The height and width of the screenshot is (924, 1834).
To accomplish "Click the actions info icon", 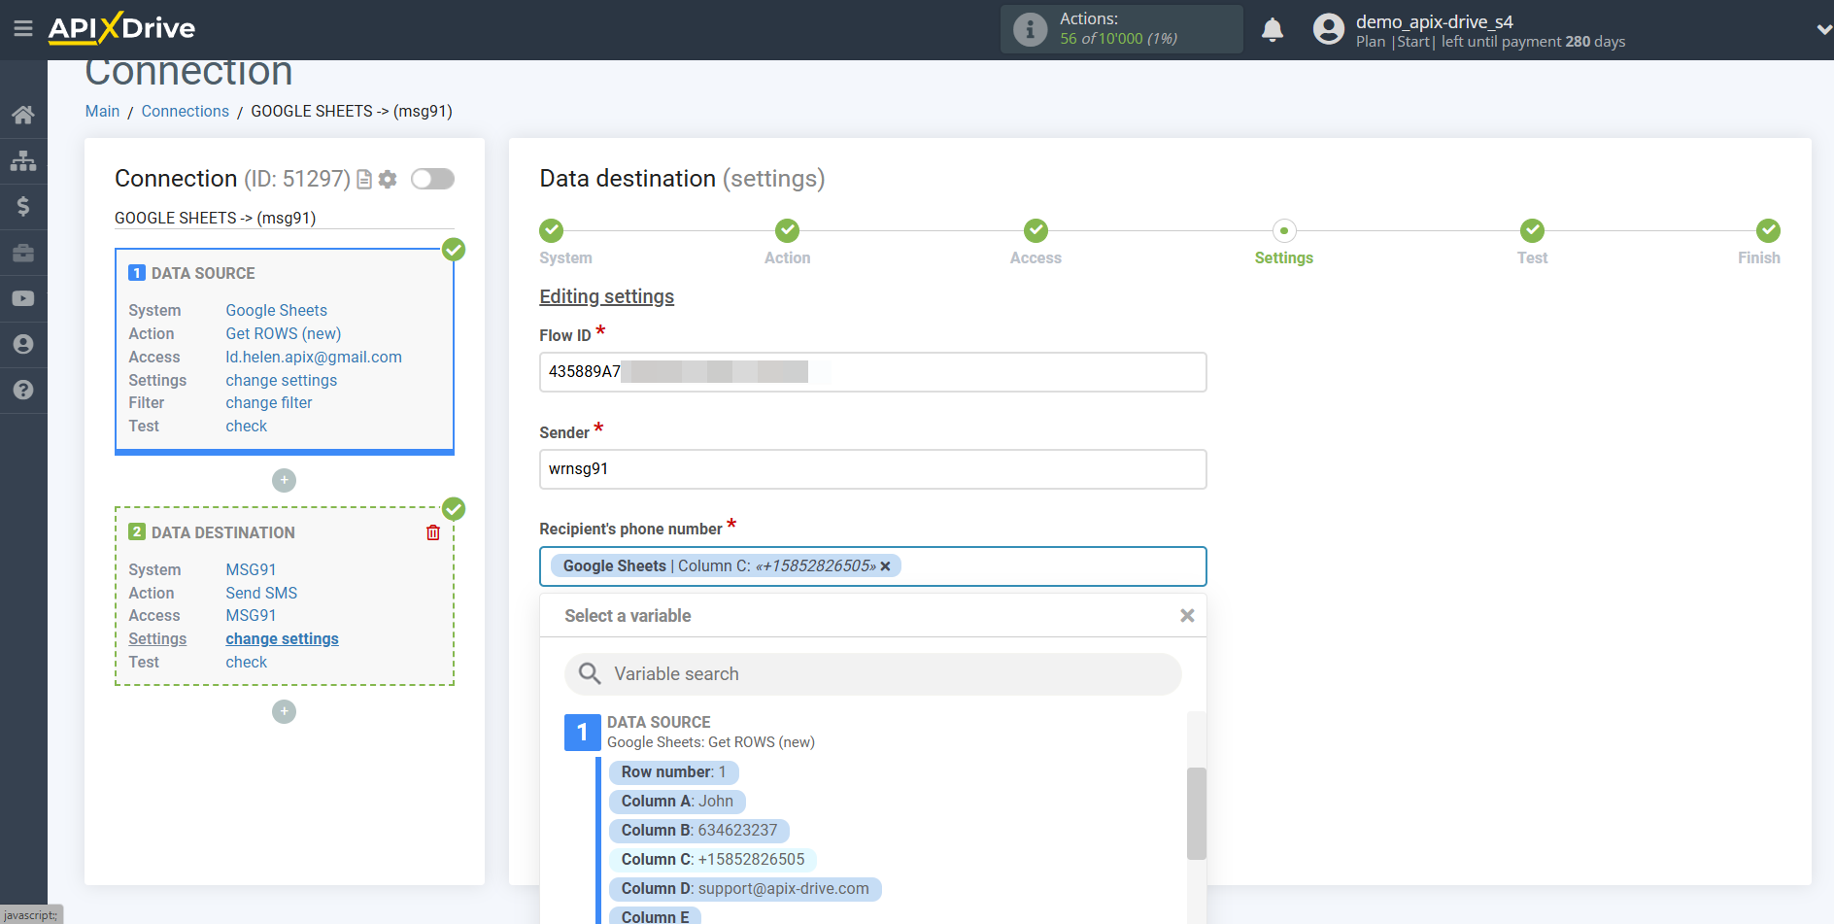I will tap(1030, 29).
